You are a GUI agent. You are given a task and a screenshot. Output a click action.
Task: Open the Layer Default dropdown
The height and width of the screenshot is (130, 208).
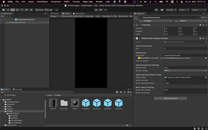(193, 21)
